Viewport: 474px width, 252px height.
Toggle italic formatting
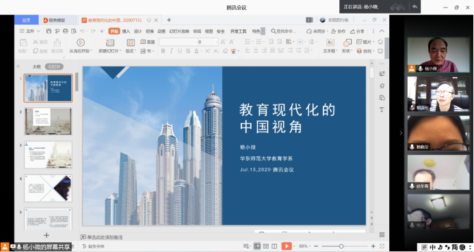tap(172, 51)
